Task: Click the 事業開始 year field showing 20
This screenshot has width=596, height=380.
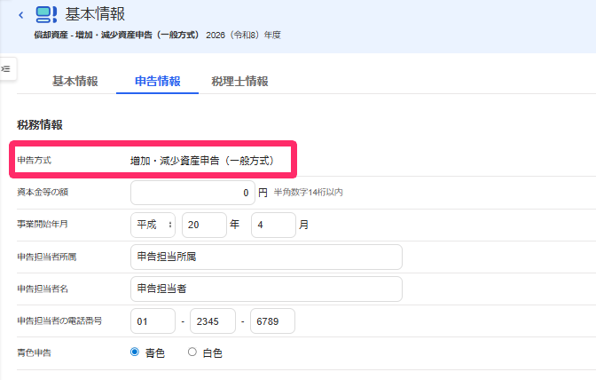Action: [x=204, y=225]
